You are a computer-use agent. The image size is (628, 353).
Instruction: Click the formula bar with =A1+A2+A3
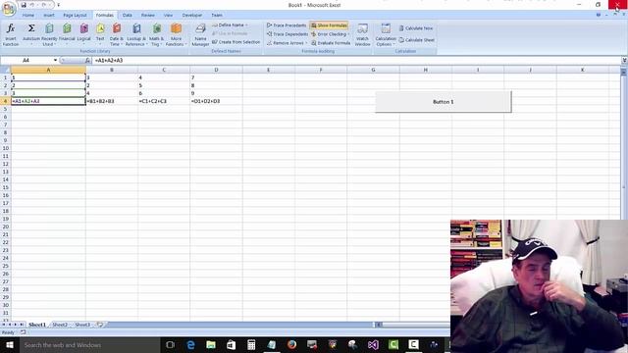click(x=356, y=61)
